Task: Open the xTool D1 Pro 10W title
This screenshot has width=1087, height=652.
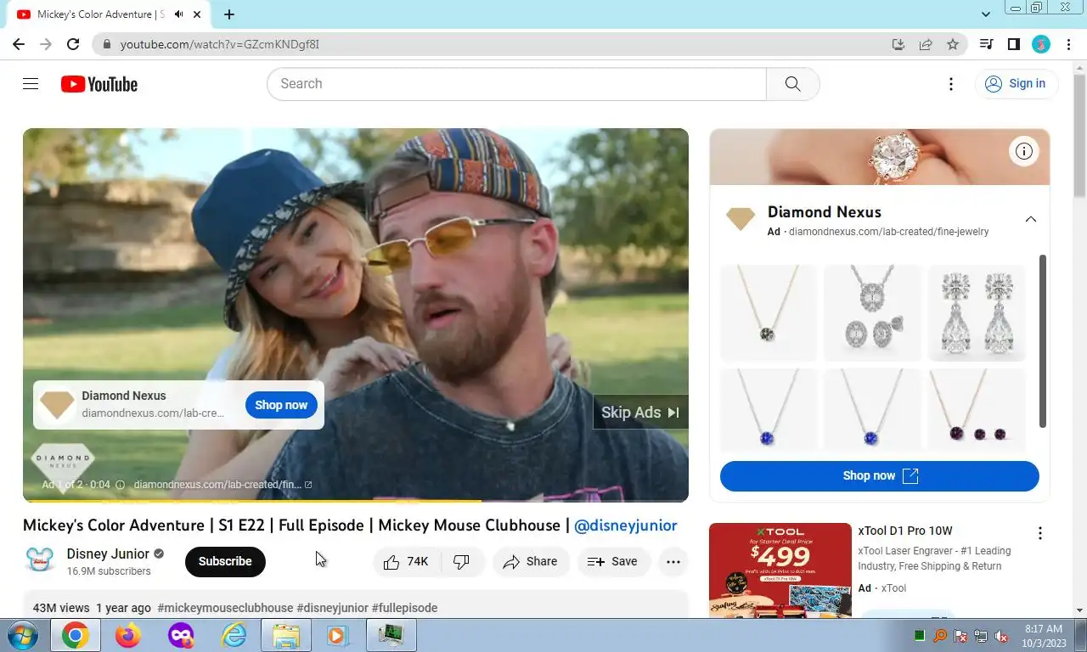Action: [905, 531]
